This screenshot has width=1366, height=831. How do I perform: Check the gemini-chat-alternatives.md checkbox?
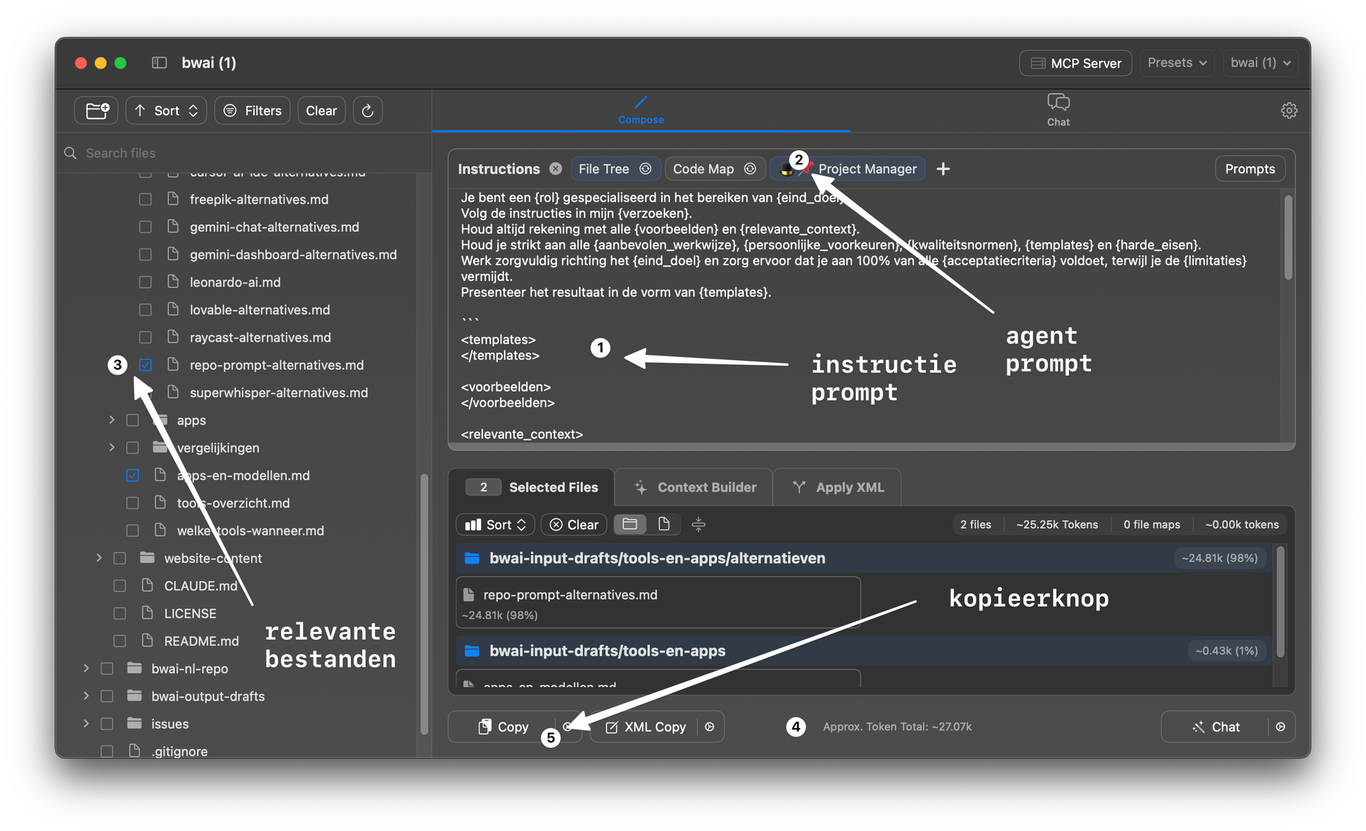click(x=145, y=227)
